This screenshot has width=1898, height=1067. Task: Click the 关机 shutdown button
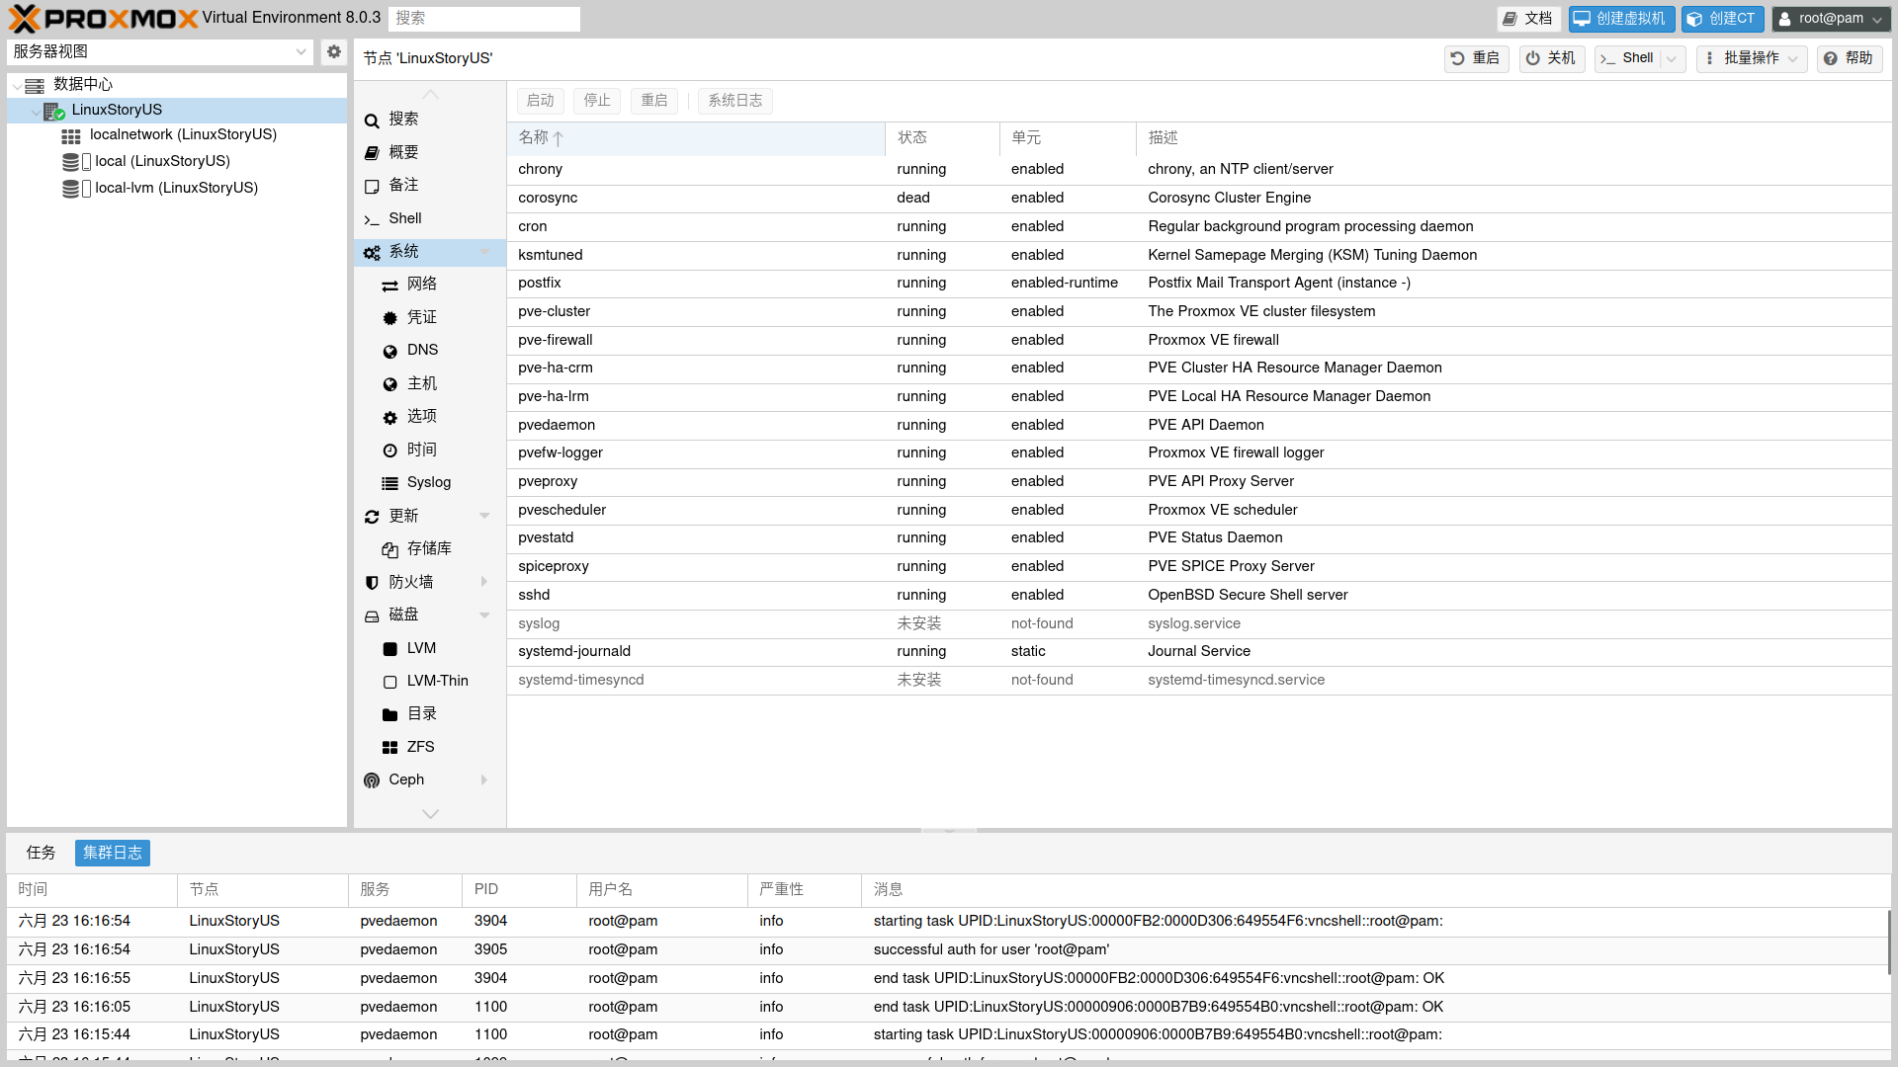click(x=1551, y=58)
